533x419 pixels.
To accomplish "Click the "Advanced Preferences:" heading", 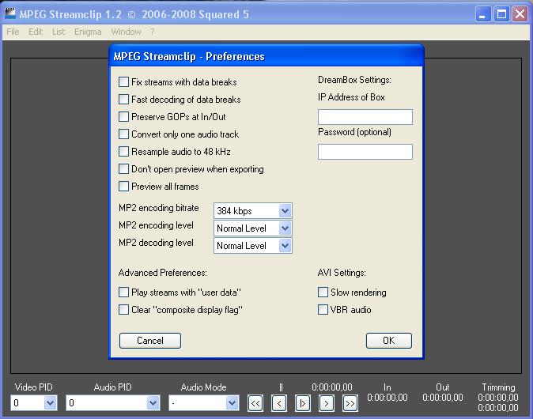I will [162, 273].
